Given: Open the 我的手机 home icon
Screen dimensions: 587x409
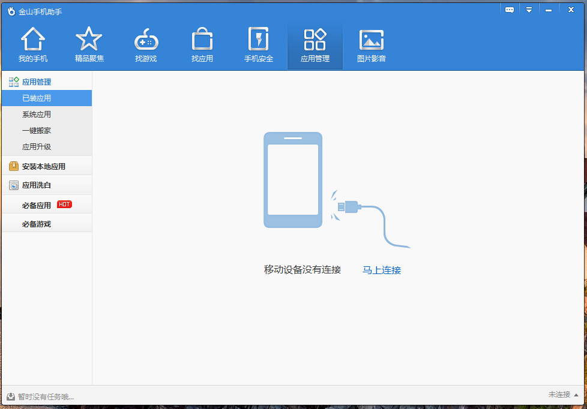Looking at the screenshot, I should [x=33, y=40].
